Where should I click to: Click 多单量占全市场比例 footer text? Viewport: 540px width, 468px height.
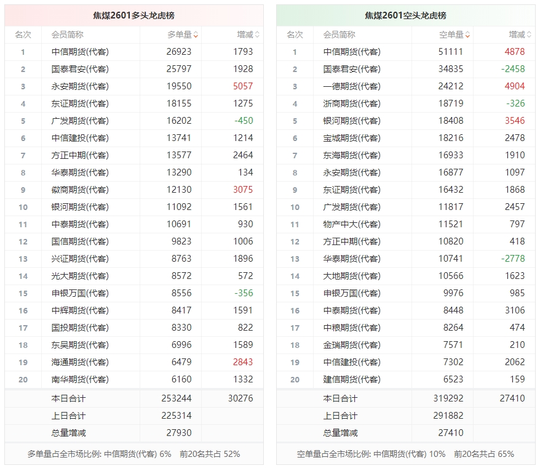[133, 454]
